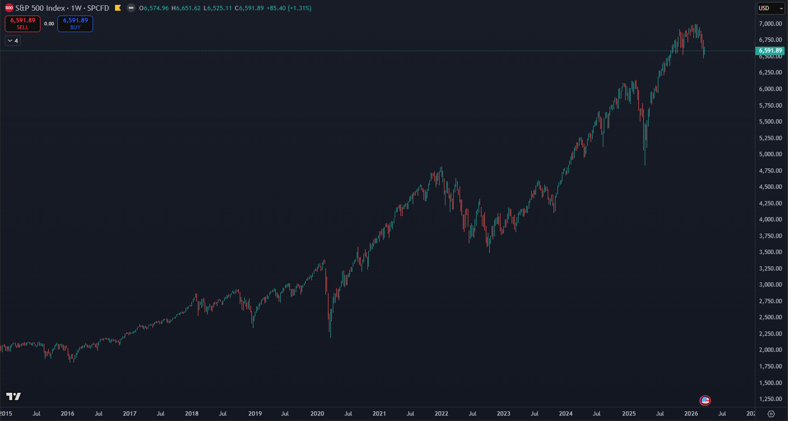This screenshot has height=421, width=788.
Task: Click the gray market status circle icon
Action: [x=131, y=8]
